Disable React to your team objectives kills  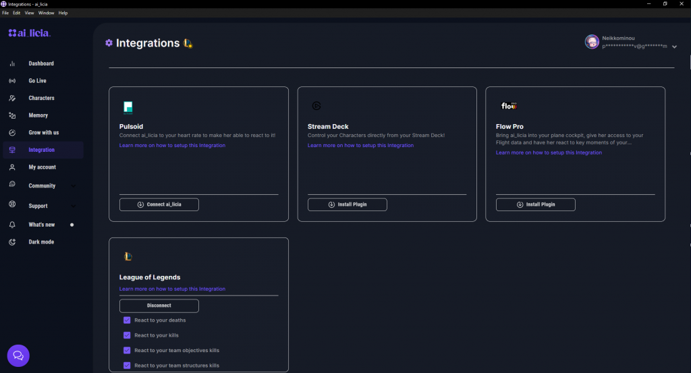(x=127, y=350)
